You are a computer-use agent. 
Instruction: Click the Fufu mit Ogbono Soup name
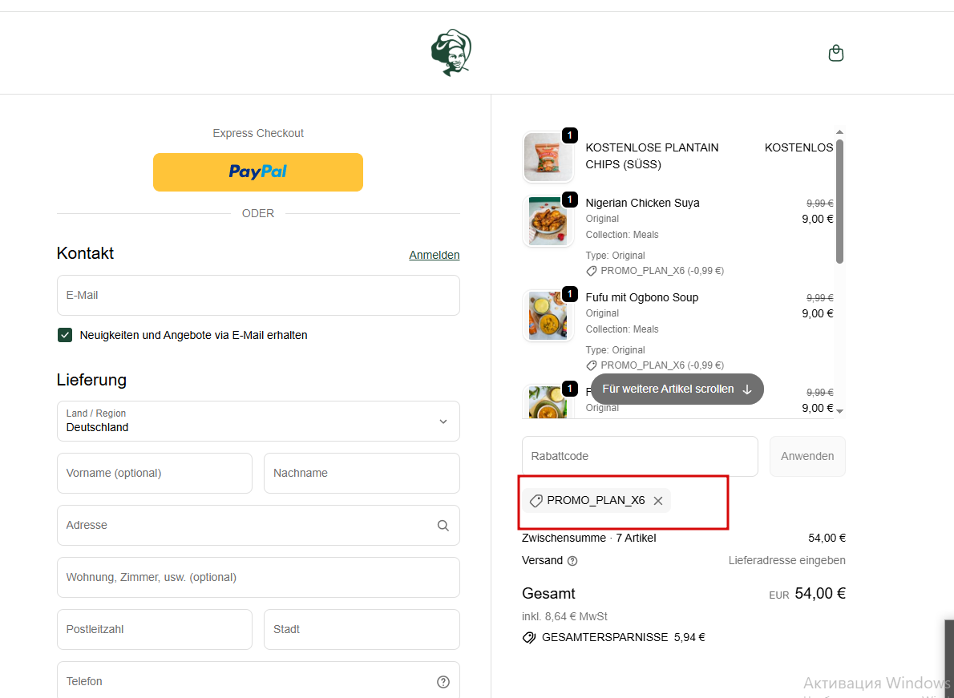tap(642, 297)
